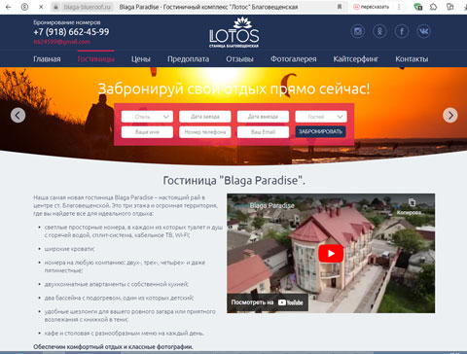Viewport: 467px width, 354px height.
Task: Open the Цены menu item
Action: (x=141, y=59)
